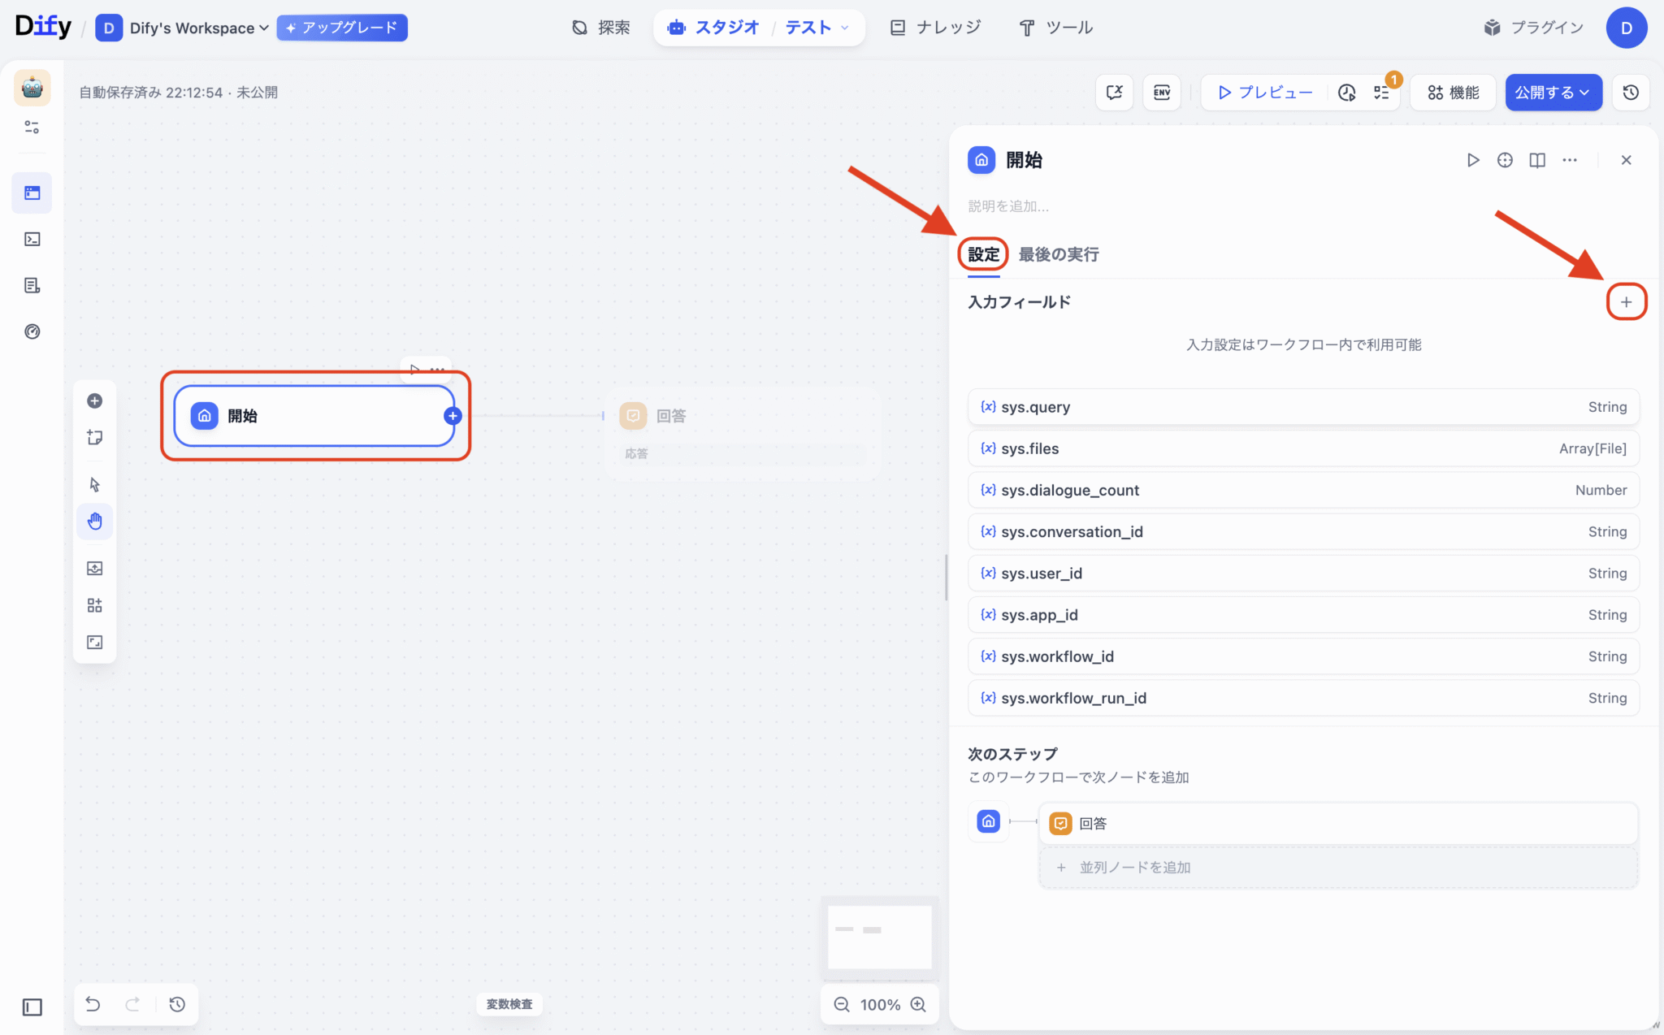Click the ENV environment variables icon
This screenshot has height=1035, width=1664.
(x=1162, y=93)
